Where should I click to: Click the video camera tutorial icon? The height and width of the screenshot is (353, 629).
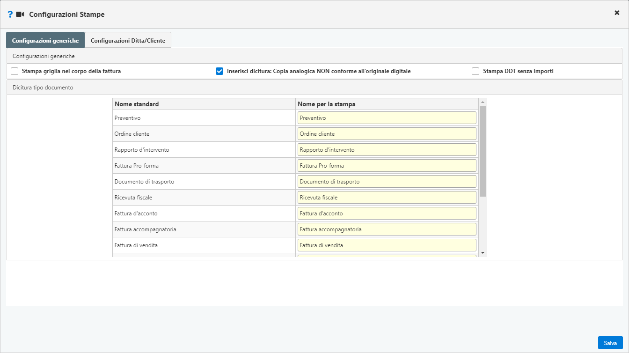[x=20, y=15]
